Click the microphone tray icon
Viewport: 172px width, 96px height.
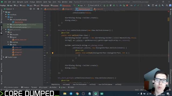coord(141,94)
